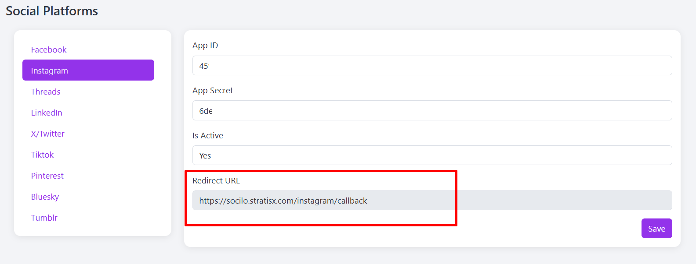Switch to the Tumblr entry
Screen dimensions: 696x264
[44, 218]
